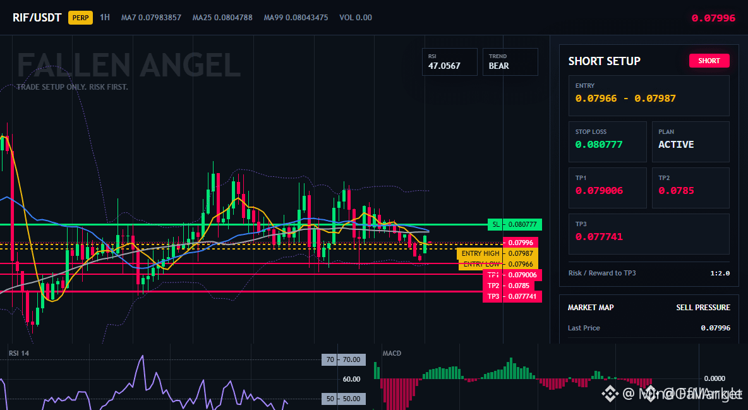
Task: Click the ENTRY HIGH 0.07987 chart tag
Action: tap(497, 253)
